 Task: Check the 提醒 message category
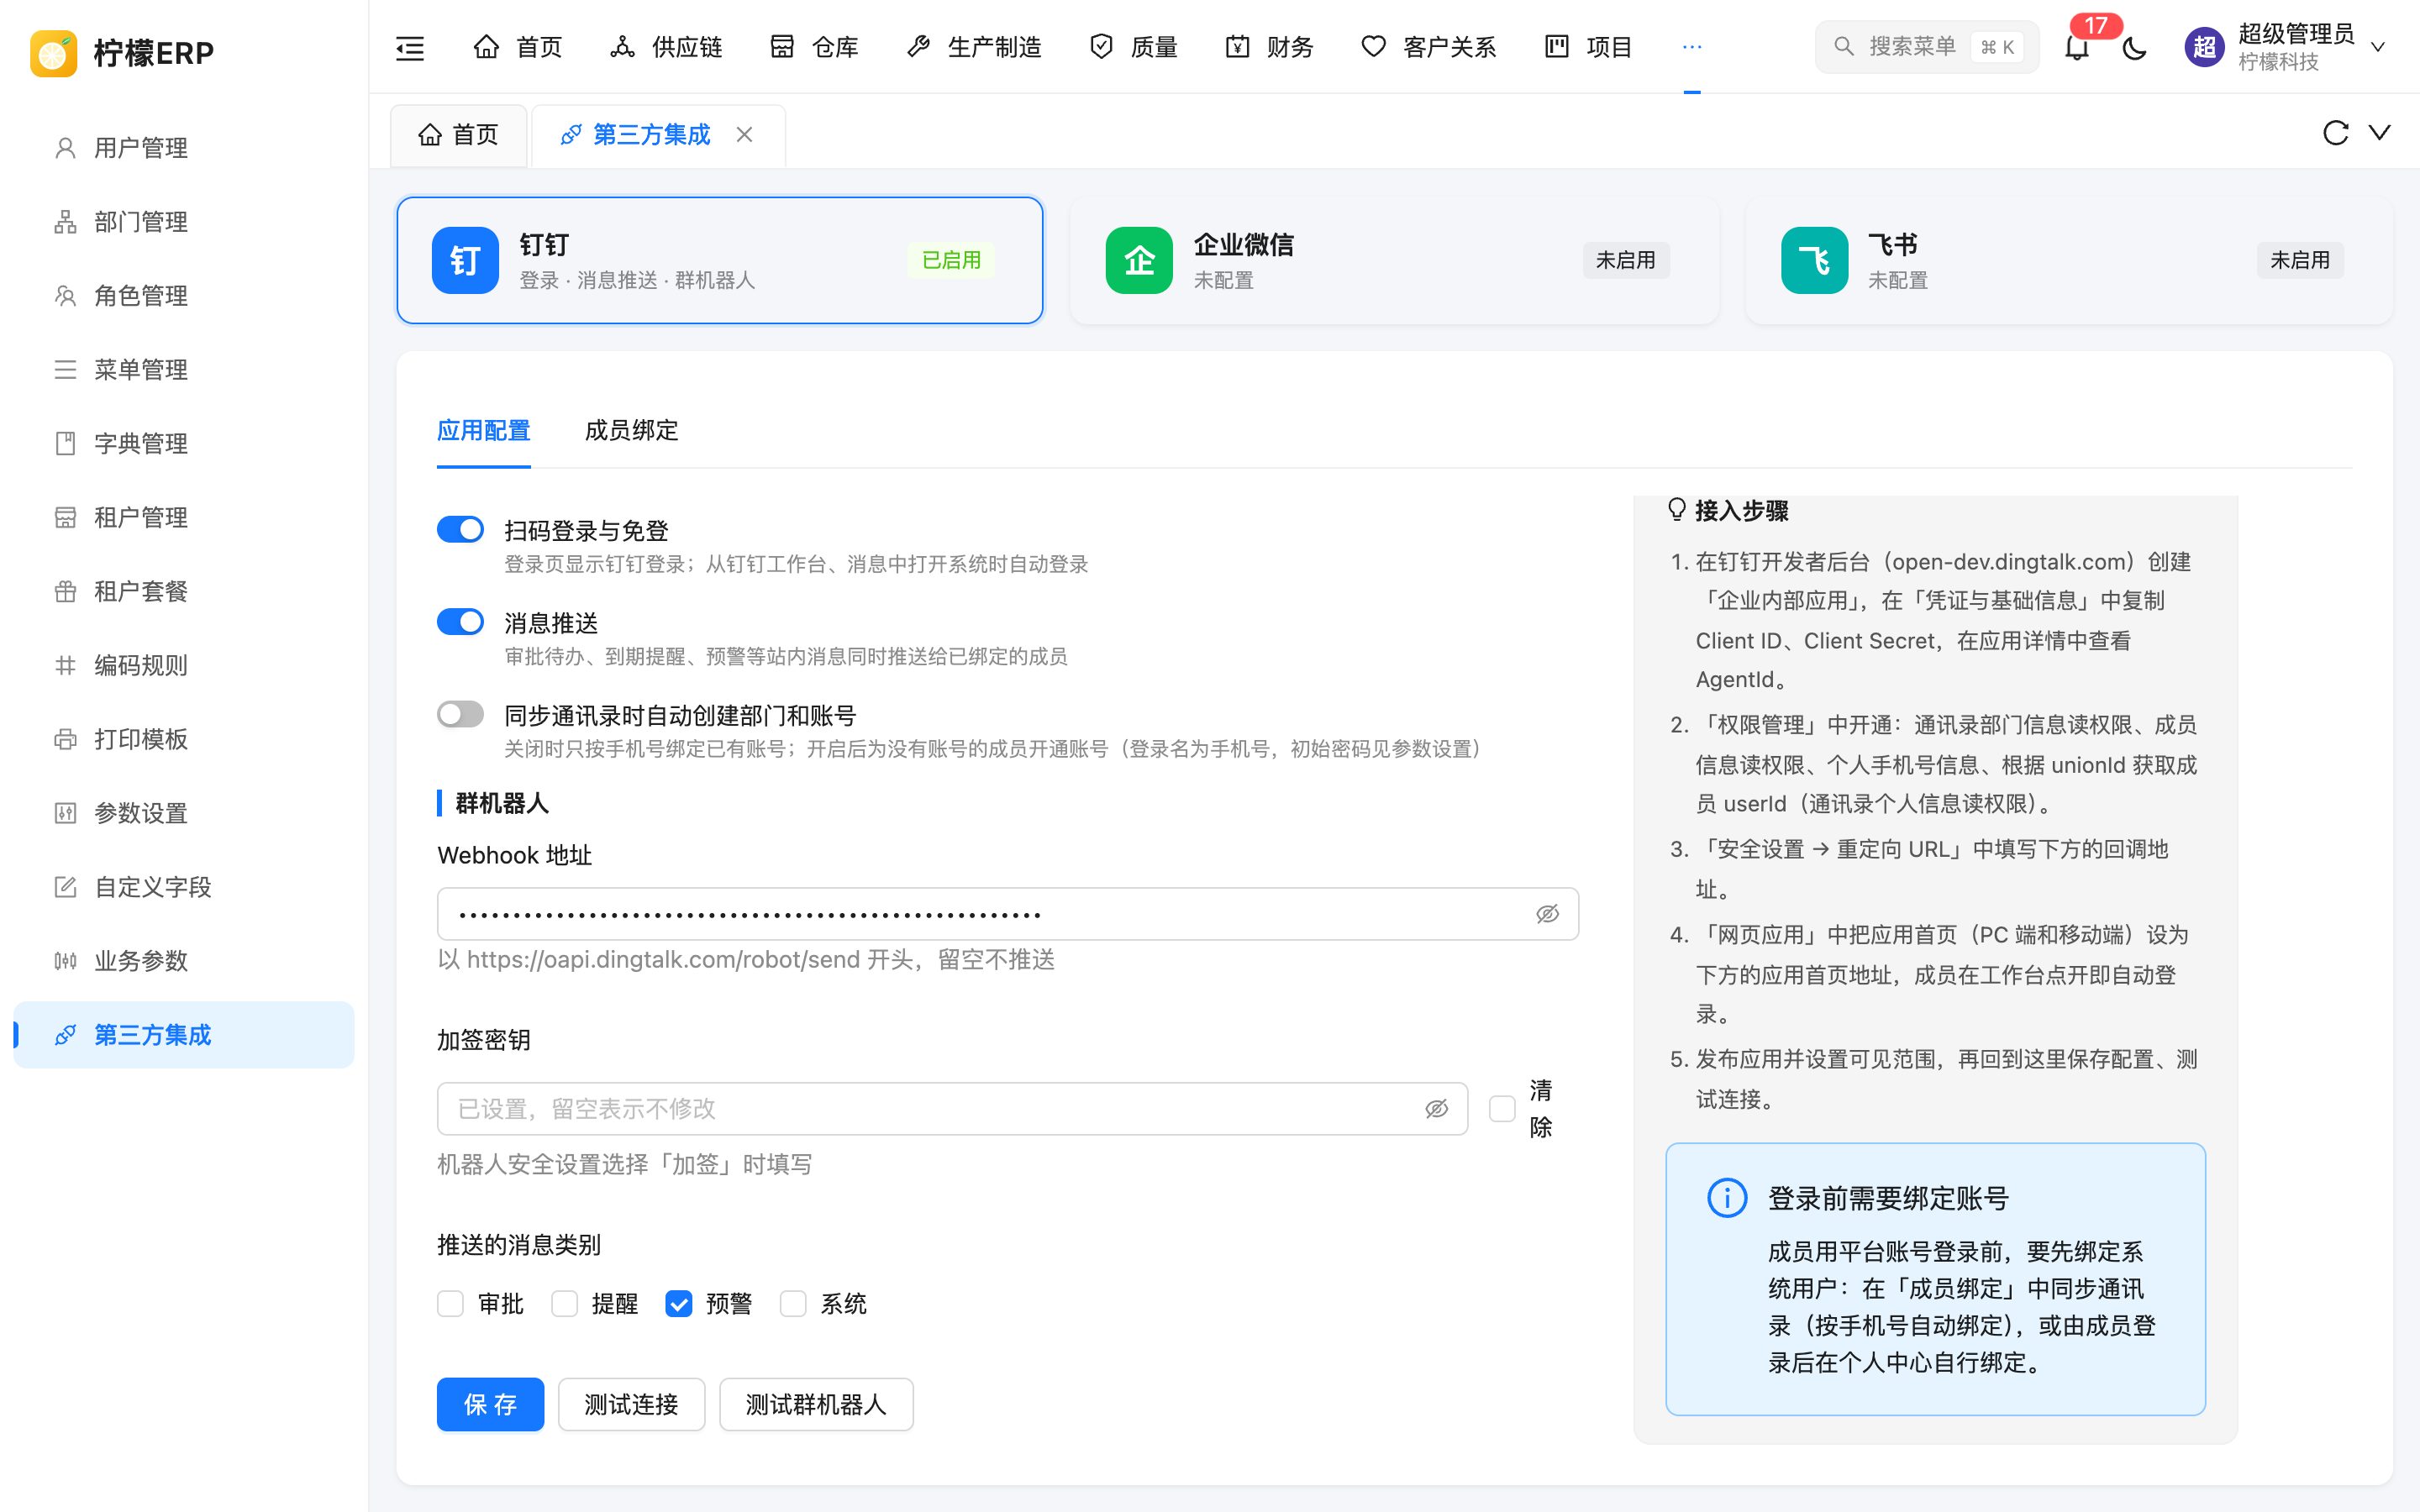tap(564, 1304)
